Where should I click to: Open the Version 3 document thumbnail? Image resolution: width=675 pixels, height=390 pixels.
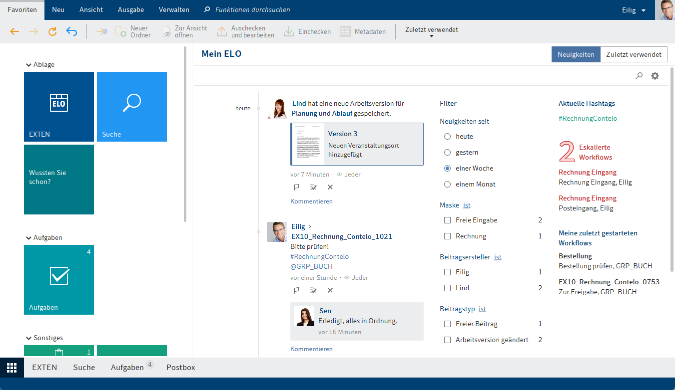point(307,144)
